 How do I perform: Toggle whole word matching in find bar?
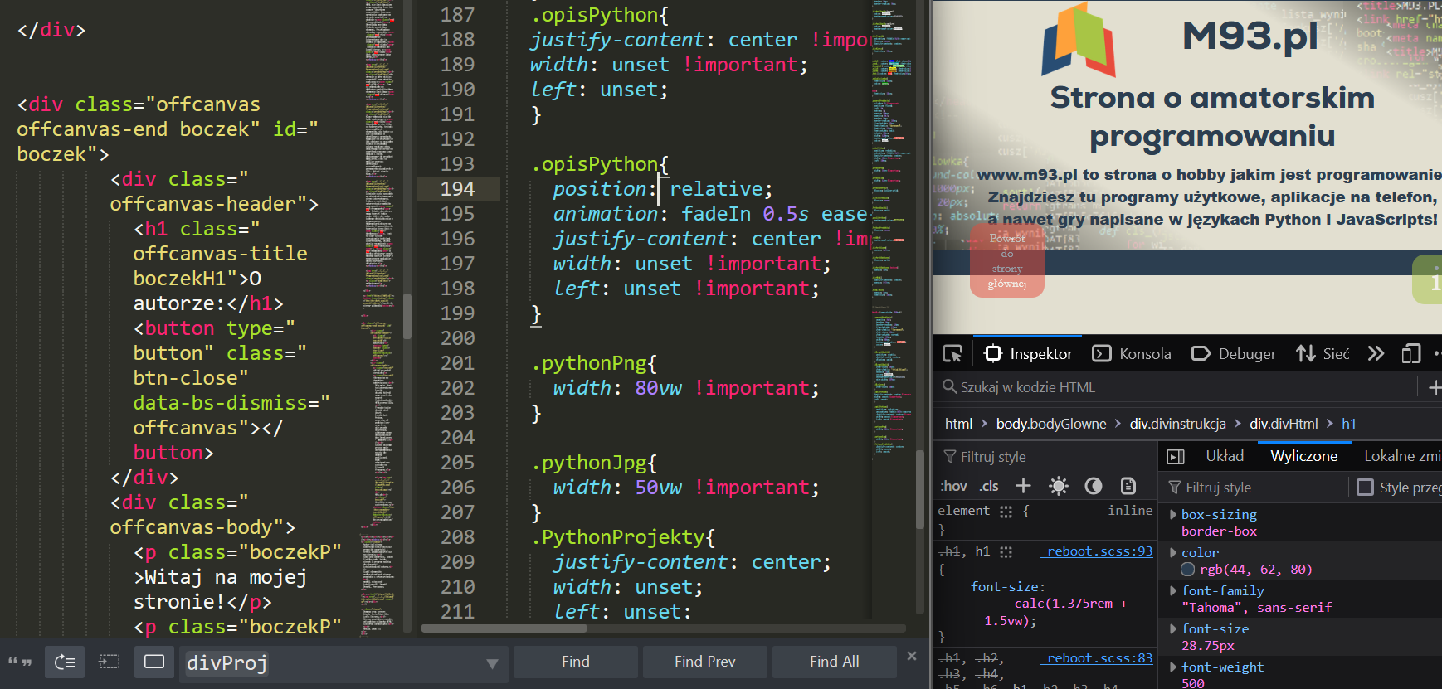(20, 662)
